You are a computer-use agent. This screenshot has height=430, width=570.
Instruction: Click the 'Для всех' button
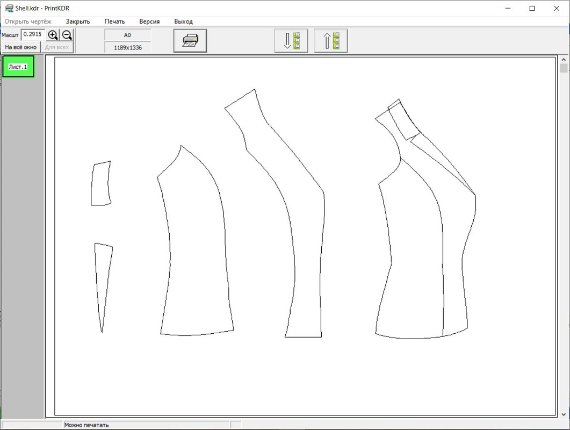[57, 47]
